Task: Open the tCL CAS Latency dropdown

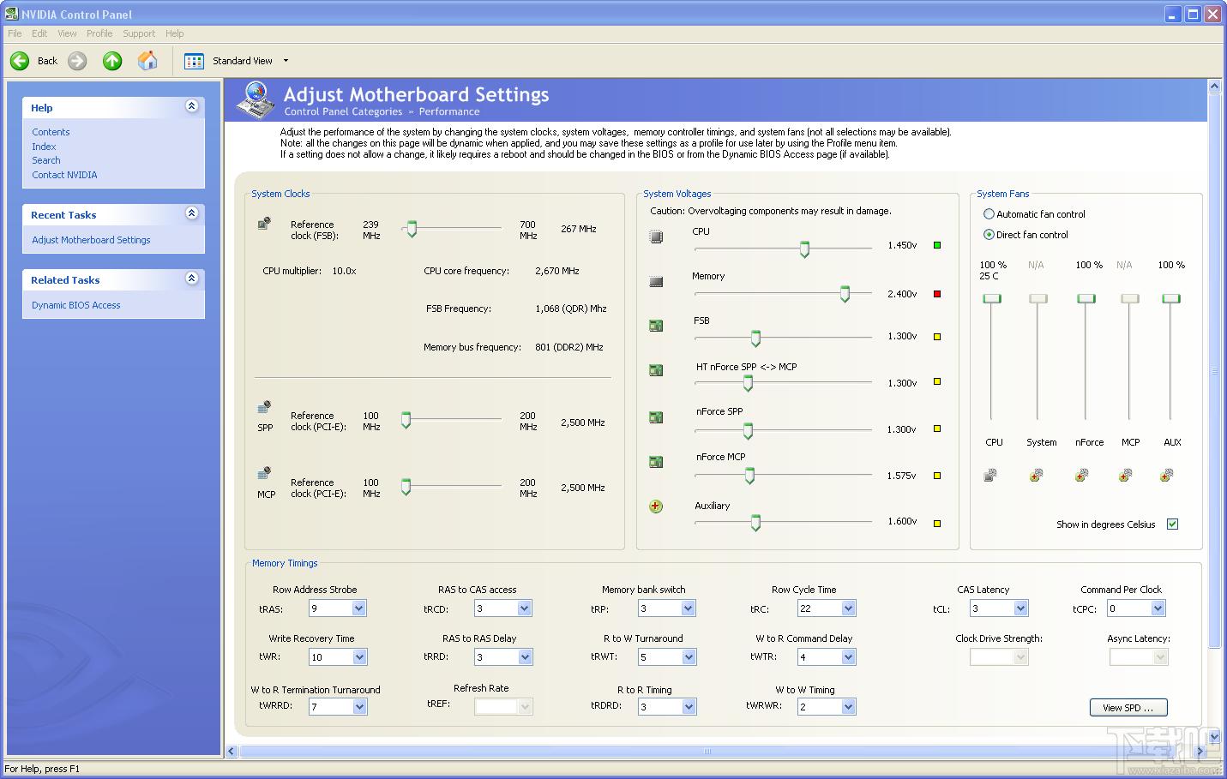Action: tap(1020, 608)
